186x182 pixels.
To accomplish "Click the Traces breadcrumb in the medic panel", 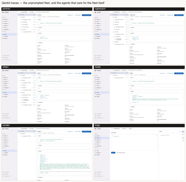I will [x=124, y=71].
